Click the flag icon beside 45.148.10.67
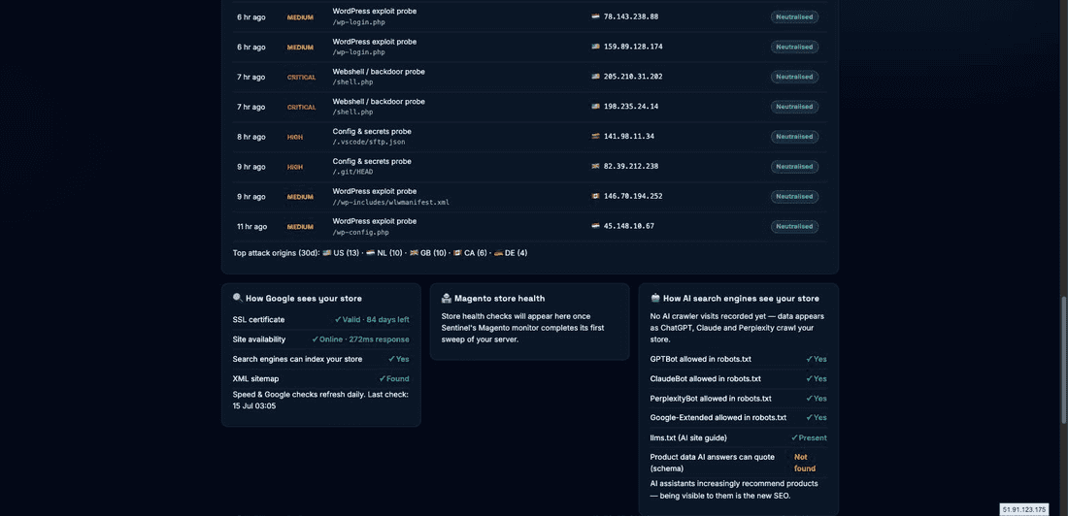1068x516 pixels. click(x=595, y=226)
